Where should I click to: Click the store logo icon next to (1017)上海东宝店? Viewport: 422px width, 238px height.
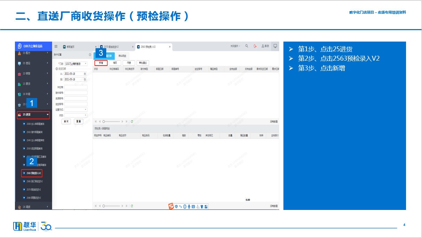20,46
